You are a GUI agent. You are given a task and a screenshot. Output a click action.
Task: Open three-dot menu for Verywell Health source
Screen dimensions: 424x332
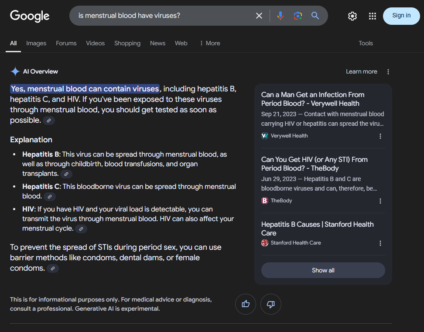pos(380,136)
